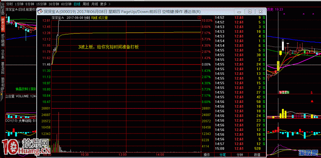Click the 15:00 closing trade row
Screen dimensions: 321x158
(x=240, y=149)
